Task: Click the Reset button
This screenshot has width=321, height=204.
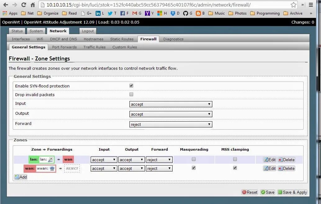Action: (x=250, y=192)
